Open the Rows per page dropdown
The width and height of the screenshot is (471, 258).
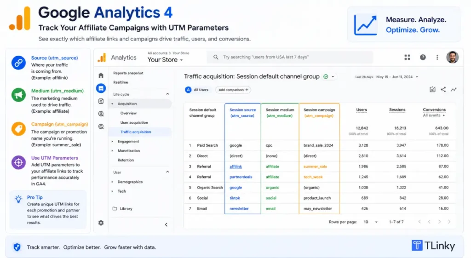[370, 222]
